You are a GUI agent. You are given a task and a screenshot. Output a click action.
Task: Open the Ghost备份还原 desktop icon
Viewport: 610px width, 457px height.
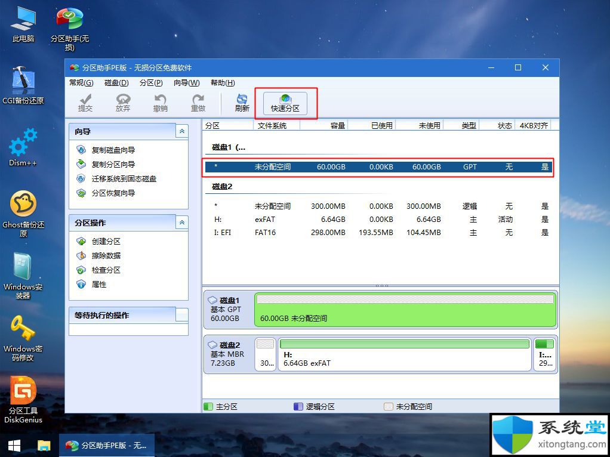click(23, 214)
